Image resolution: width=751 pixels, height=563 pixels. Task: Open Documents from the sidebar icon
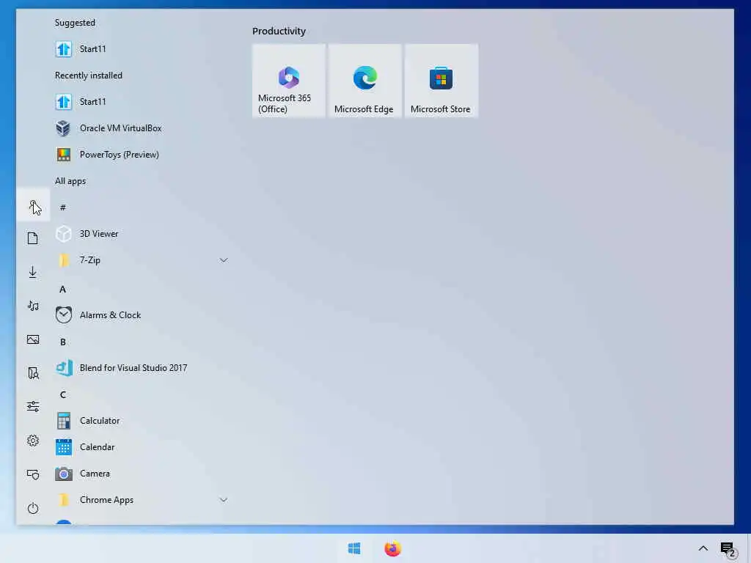(x=32, y=238)
